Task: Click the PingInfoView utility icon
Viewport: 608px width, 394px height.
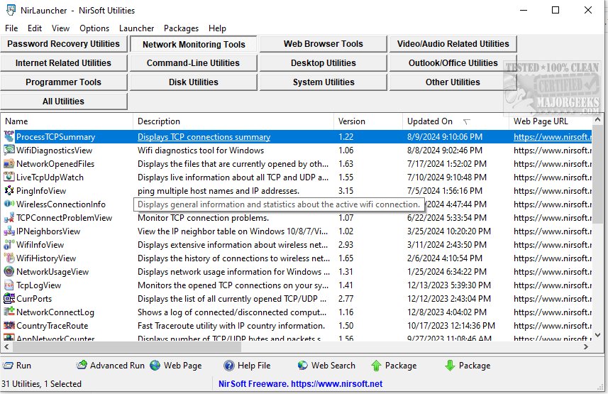Action: point(9,190)
